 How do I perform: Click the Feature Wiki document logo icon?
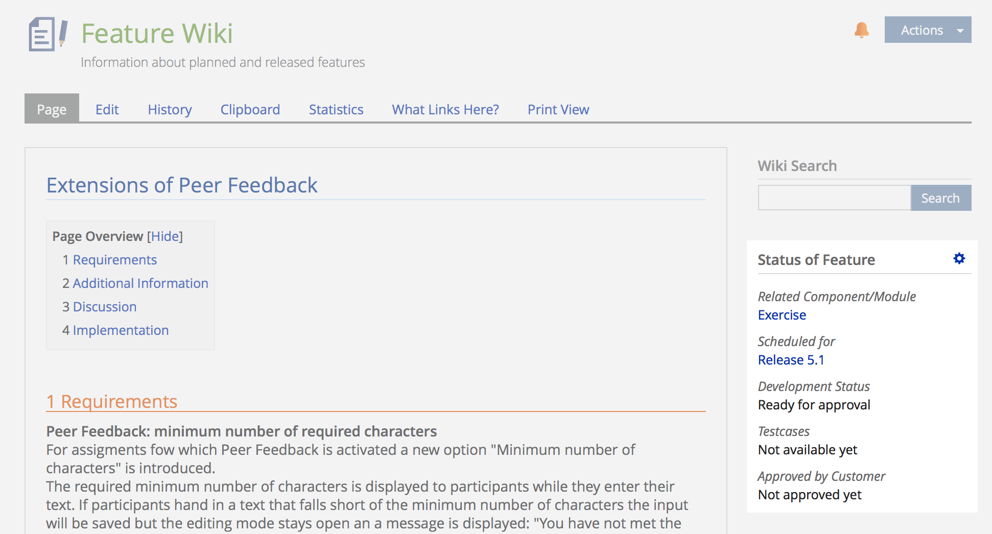[48, 34]
